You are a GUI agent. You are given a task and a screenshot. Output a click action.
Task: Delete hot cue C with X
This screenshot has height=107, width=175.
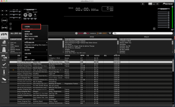[x=19, y=18]
